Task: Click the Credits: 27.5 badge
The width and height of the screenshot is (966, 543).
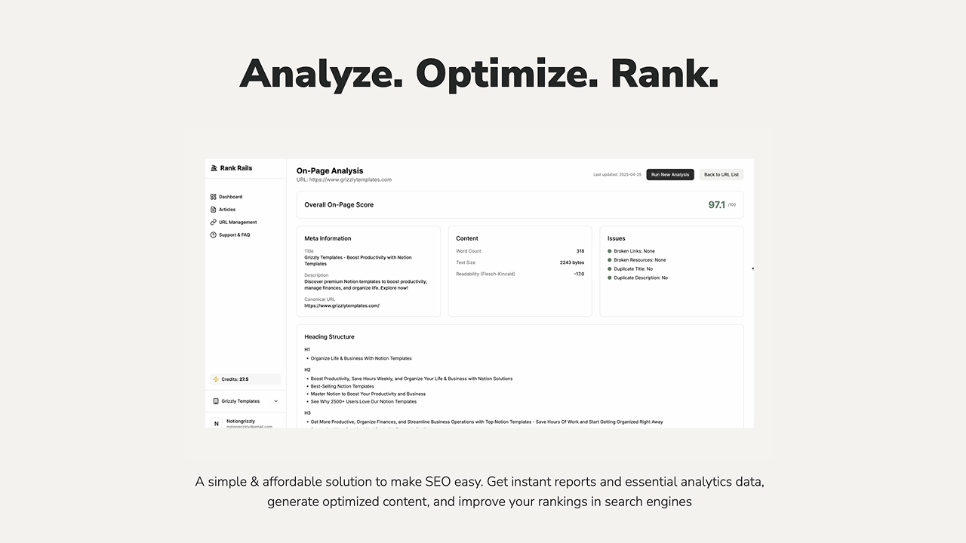Action: (x=245, y=379)
